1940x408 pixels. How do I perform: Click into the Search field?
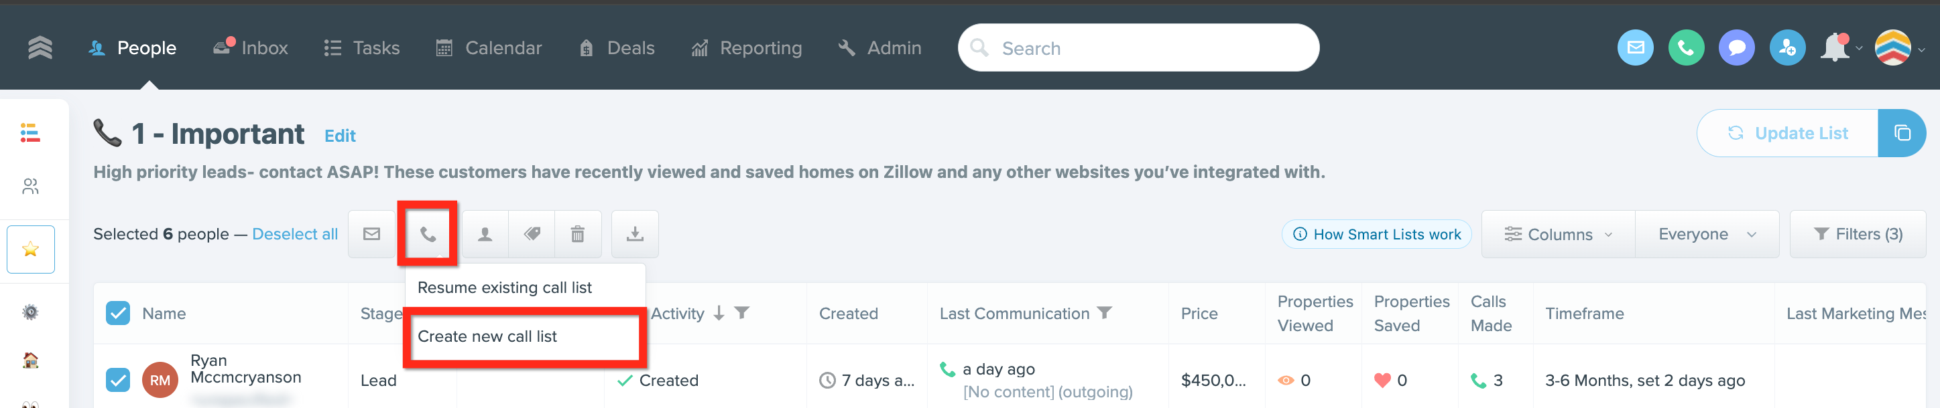[x=1138, y=48]
